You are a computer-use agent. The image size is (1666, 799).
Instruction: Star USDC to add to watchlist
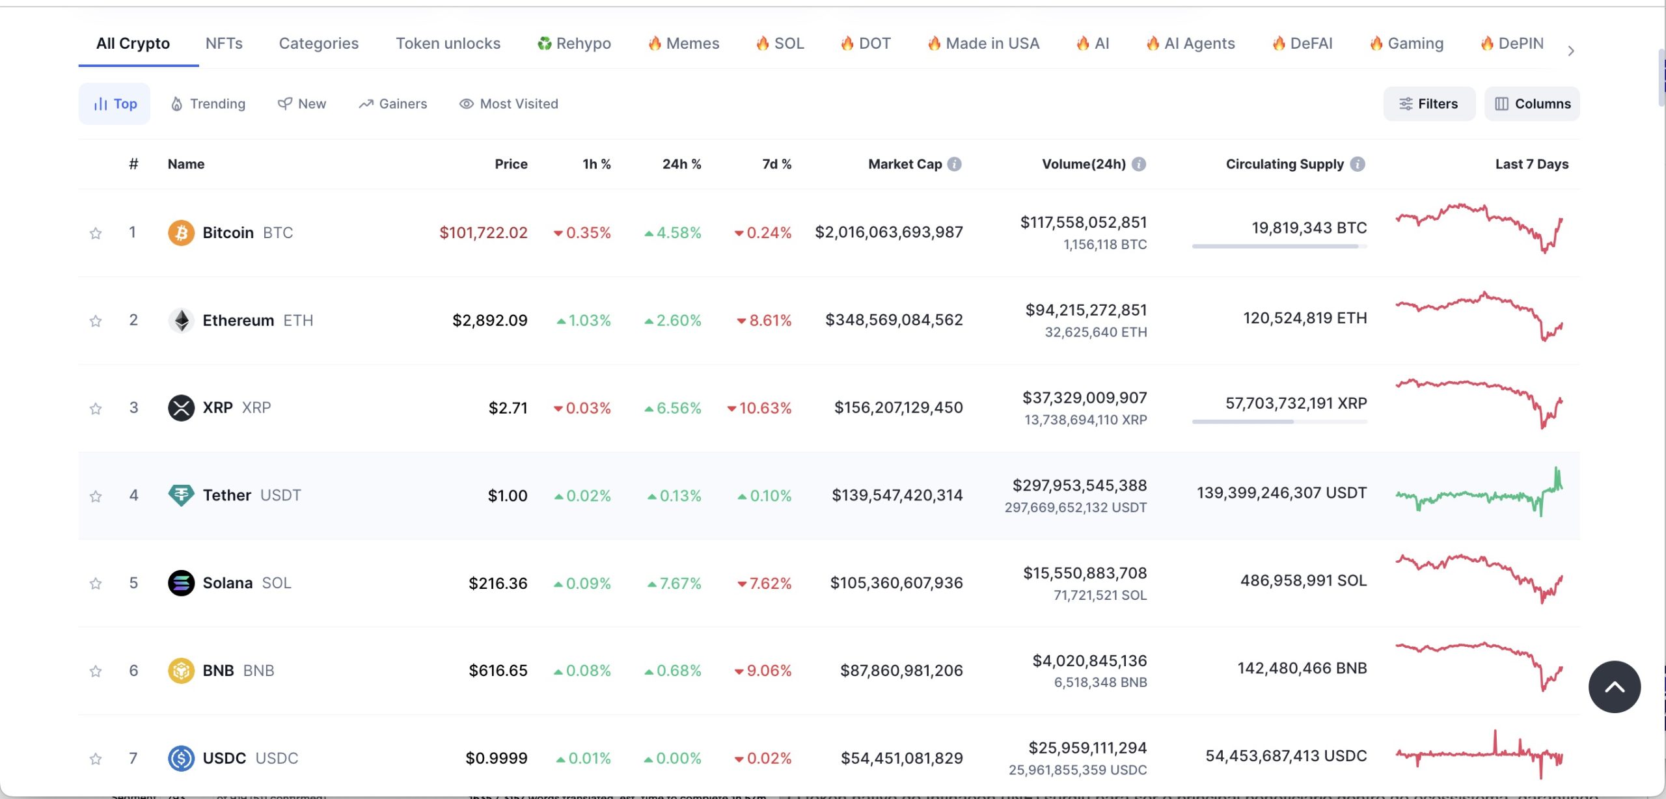tap(96, 759)
